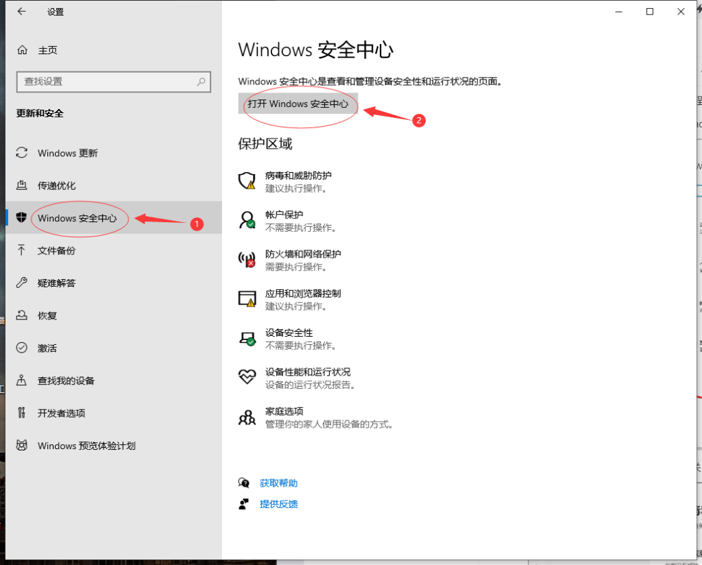Open the 主页 home page

point(47,50)
